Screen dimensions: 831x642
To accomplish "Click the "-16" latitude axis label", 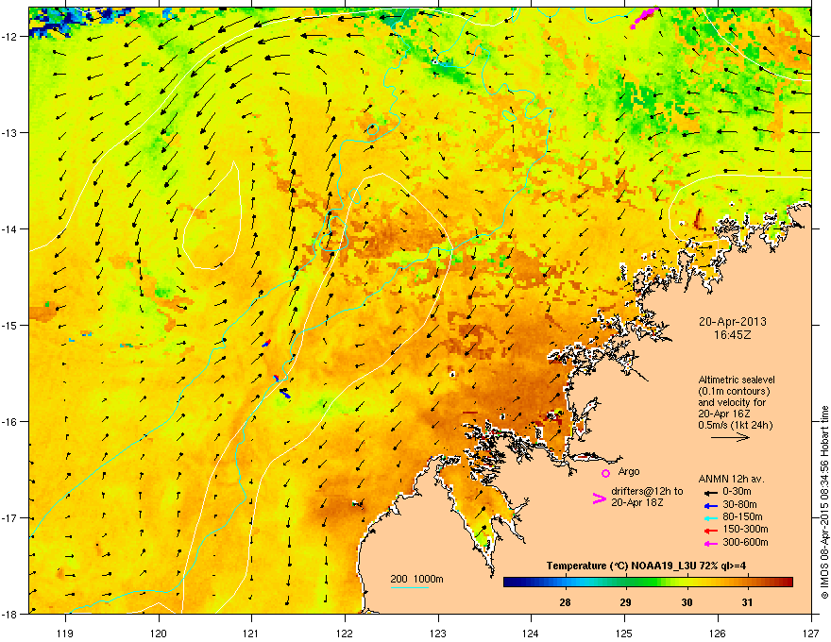I will (x=9, y=422).
